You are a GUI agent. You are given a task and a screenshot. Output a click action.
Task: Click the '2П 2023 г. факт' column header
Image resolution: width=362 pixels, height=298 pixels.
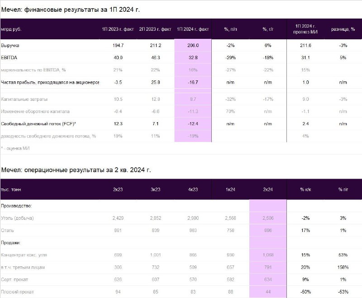click(x=155, y=29)
